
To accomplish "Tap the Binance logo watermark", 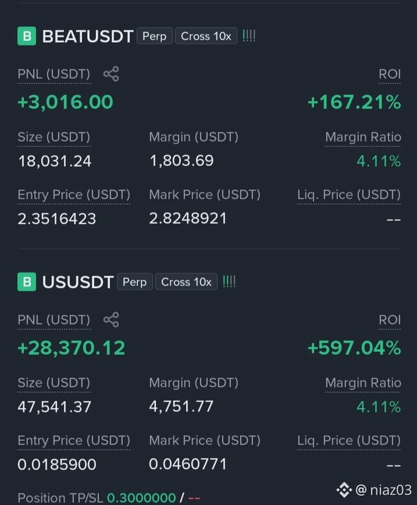I will (x=344, y=490).
